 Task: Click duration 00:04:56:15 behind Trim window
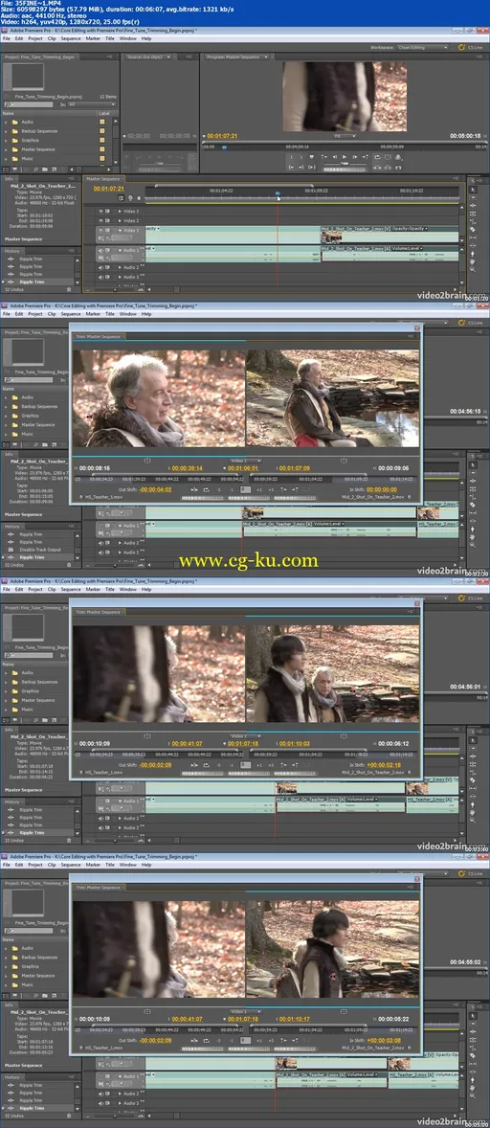pyautogui.click(x=464, y=411)
